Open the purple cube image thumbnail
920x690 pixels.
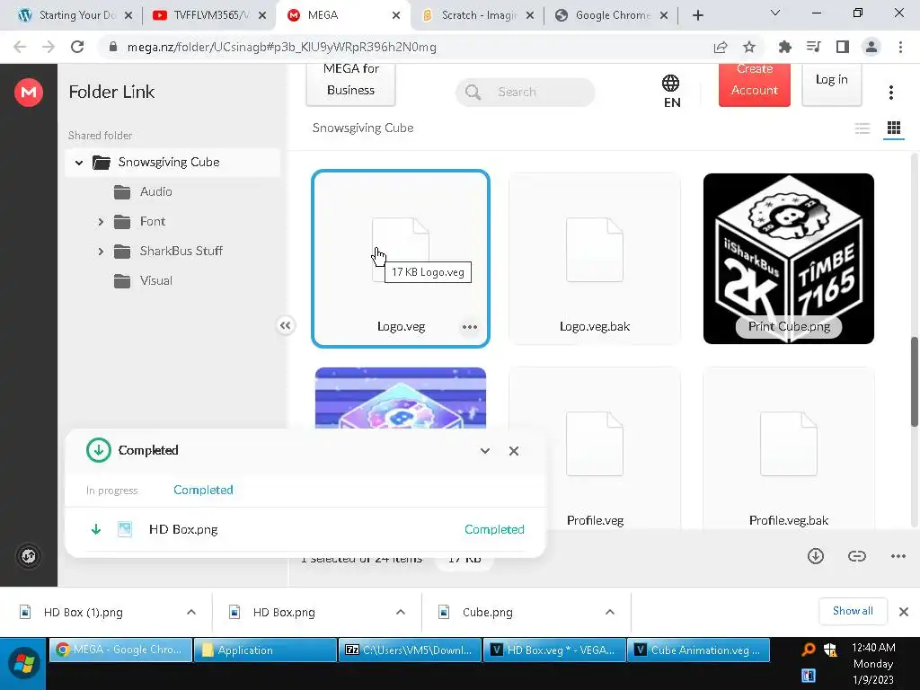point(400,397)
